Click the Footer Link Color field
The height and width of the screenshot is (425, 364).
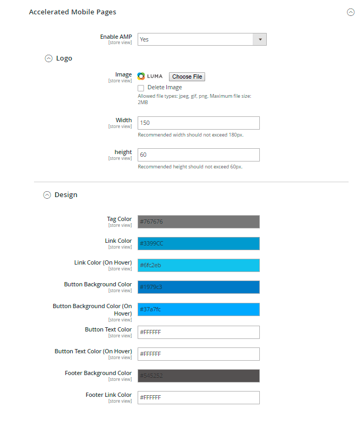[198, 397]
